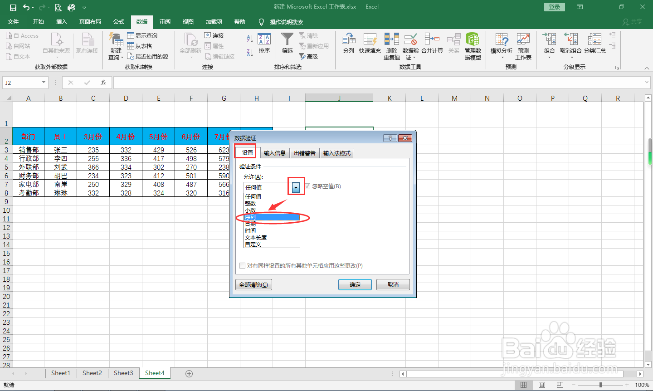Open the Error Alert dialog tab
This screenshot has height=391, width=653.
click(x=305, y=153)
